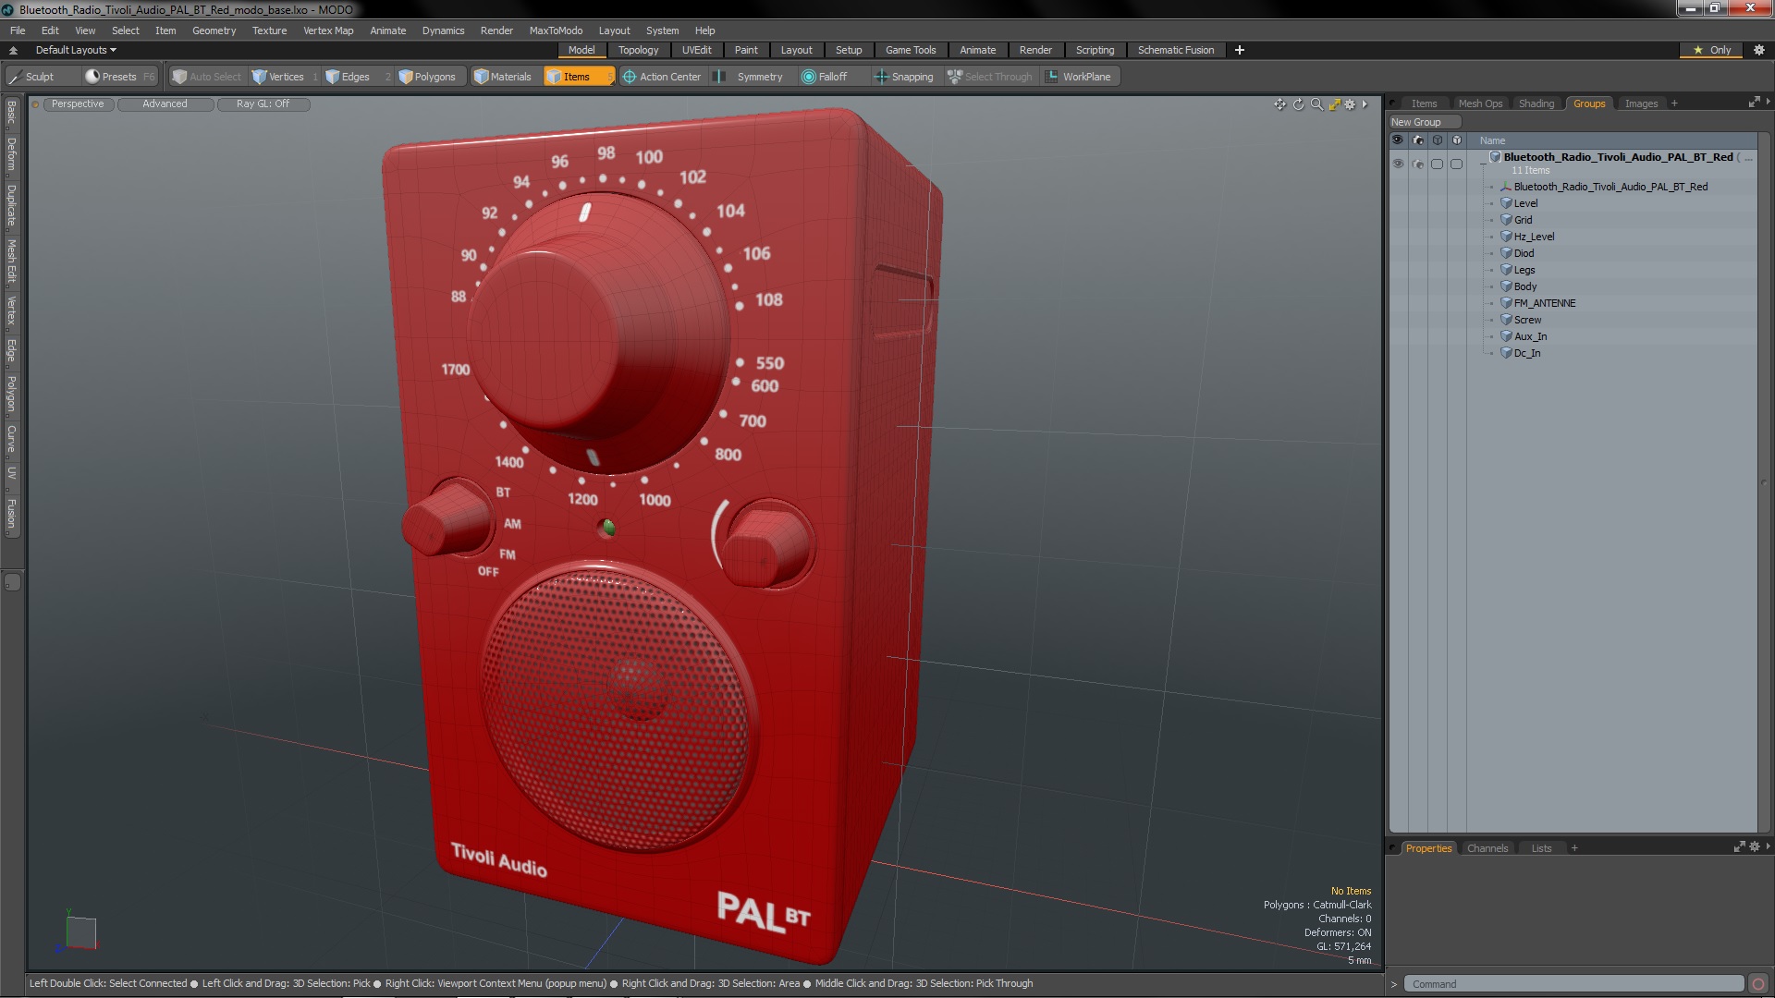
Task: Select the Dc_In item
Action: 1526,353
